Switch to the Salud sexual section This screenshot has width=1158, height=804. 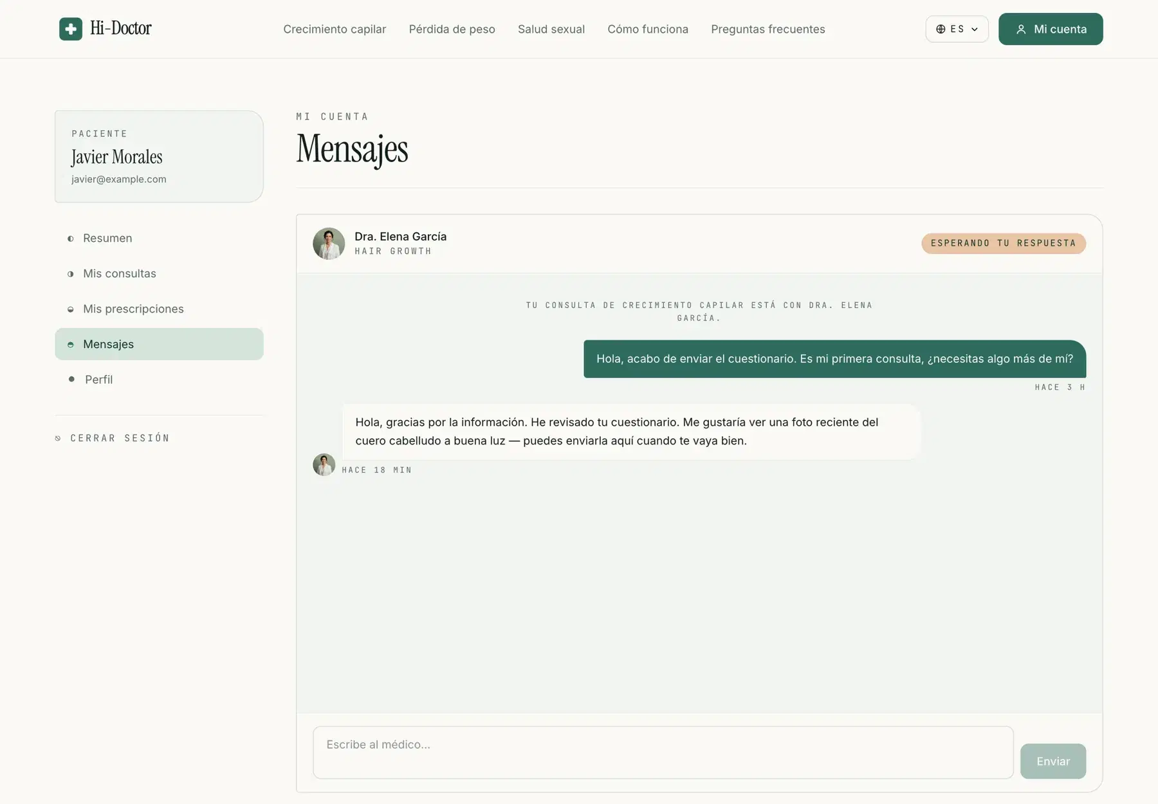tap(551, 29)
